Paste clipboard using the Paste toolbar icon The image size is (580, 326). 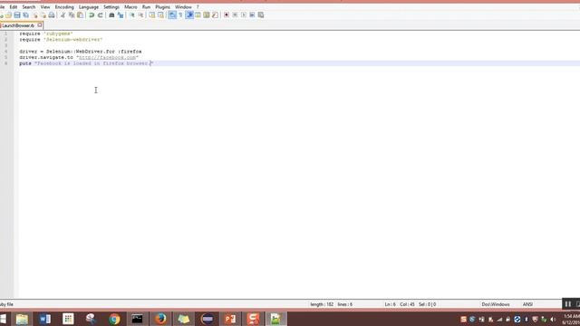(x=81, y=15)
